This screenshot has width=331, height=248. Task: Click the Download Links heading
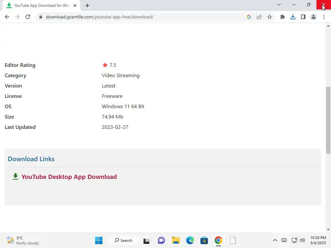[31, 159]
